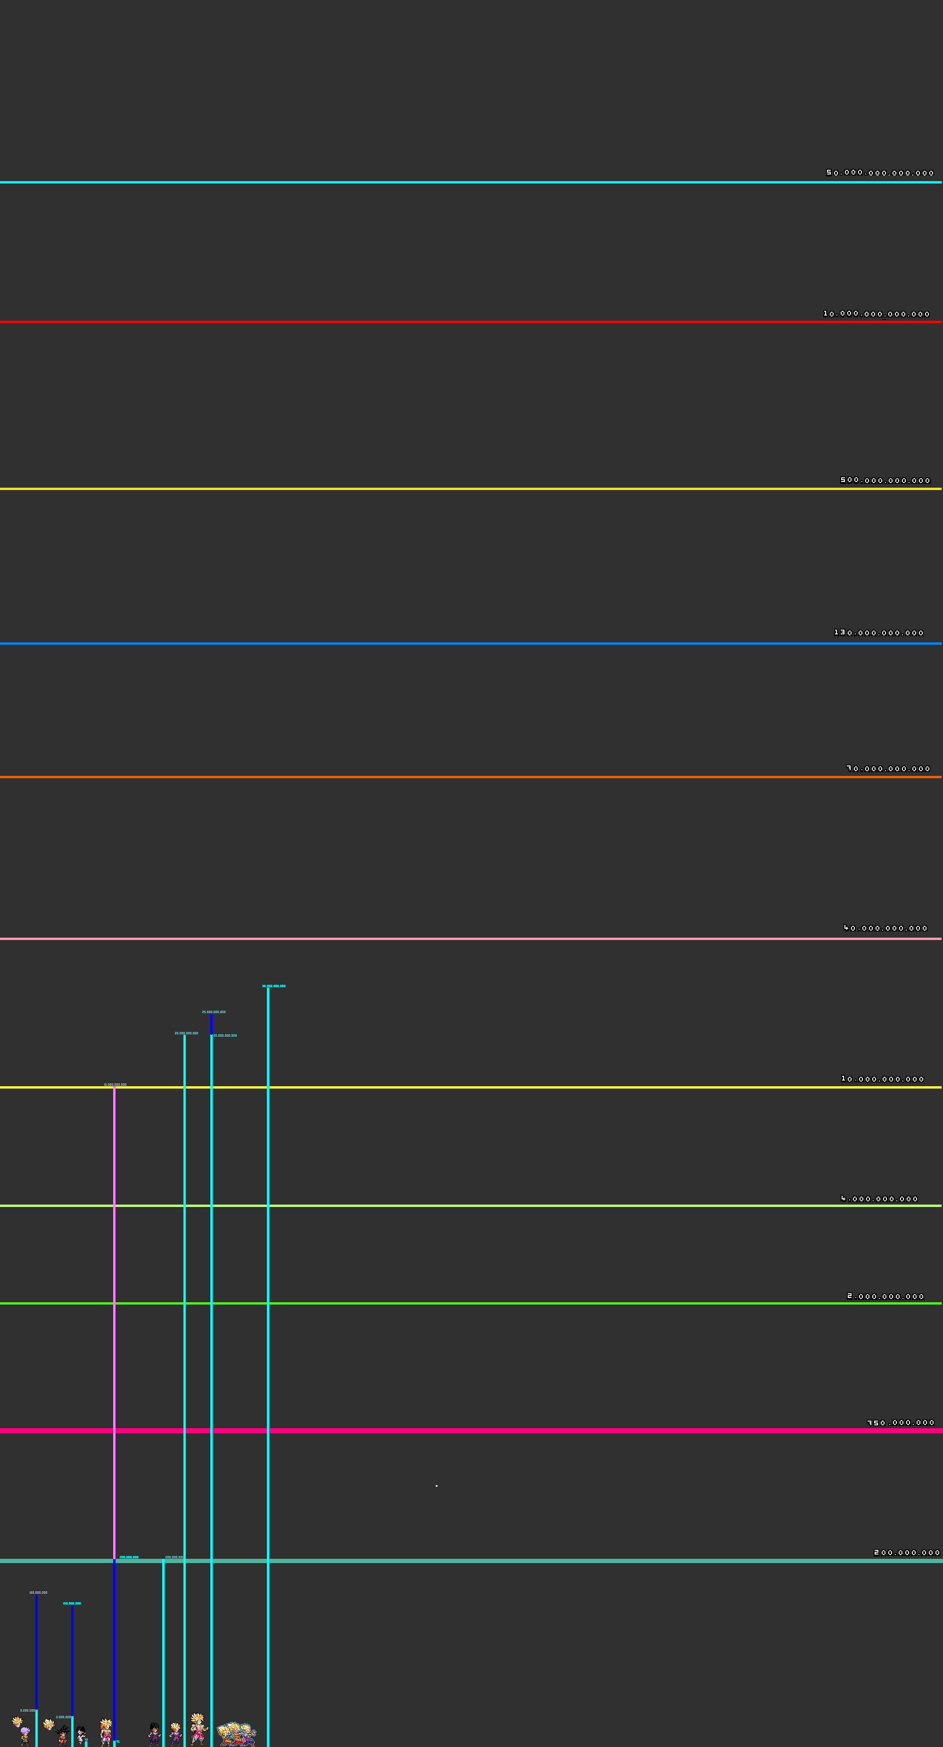
Task: Click the 200.000.000 label at right edge
Action: point(906,1552)
